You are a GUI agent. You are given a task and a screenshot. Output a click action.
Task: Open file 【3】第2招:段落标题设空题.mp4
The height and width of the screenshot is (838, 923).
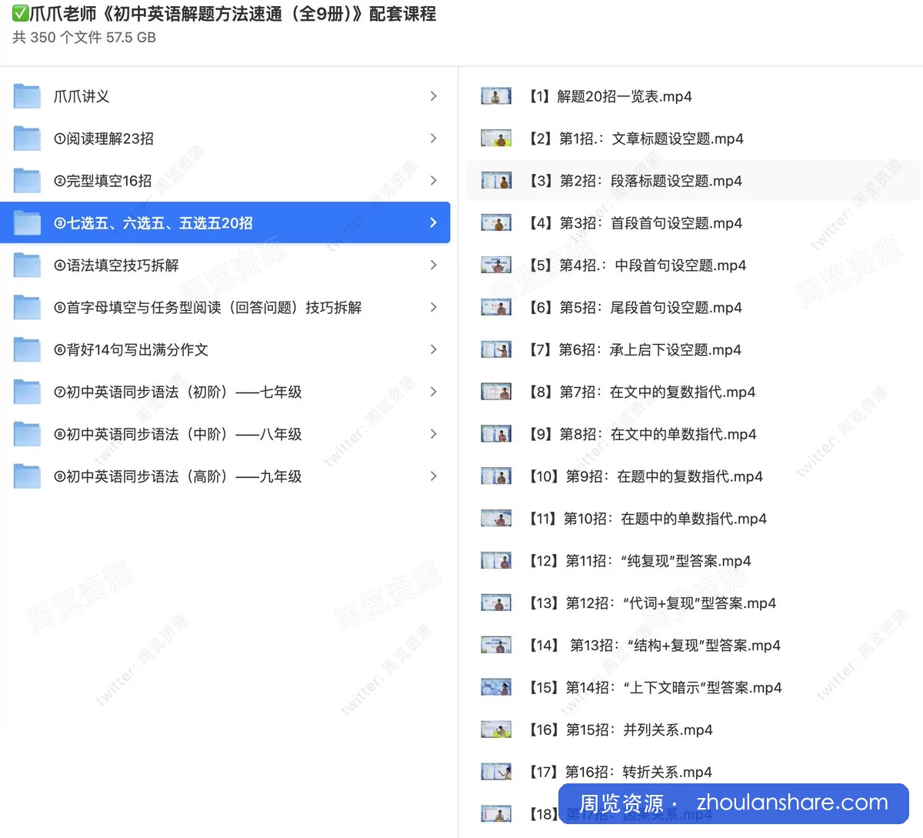point(692,181)
